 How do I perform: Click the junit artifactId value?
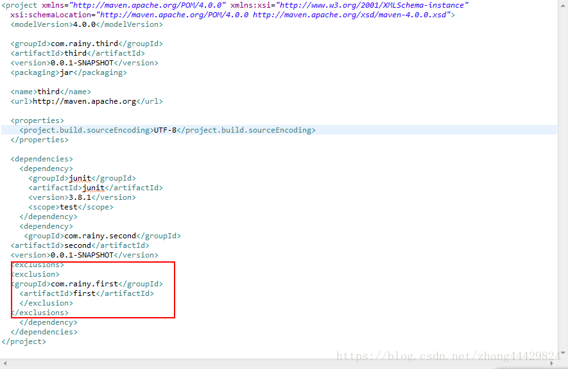pyautogui.click(x=94, y=188)
